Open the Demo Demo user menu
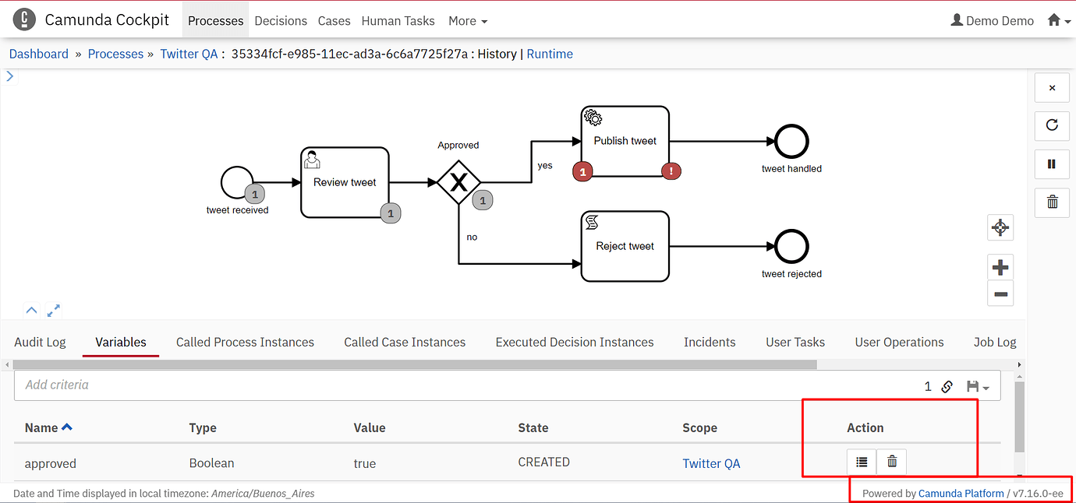The image size is (1076, 503). coord(992,21)
